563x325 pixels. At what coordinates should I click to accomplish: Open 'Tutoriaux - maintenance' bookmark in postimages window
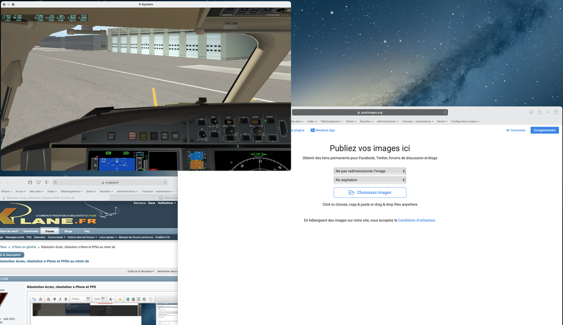[x=417, y=121]
